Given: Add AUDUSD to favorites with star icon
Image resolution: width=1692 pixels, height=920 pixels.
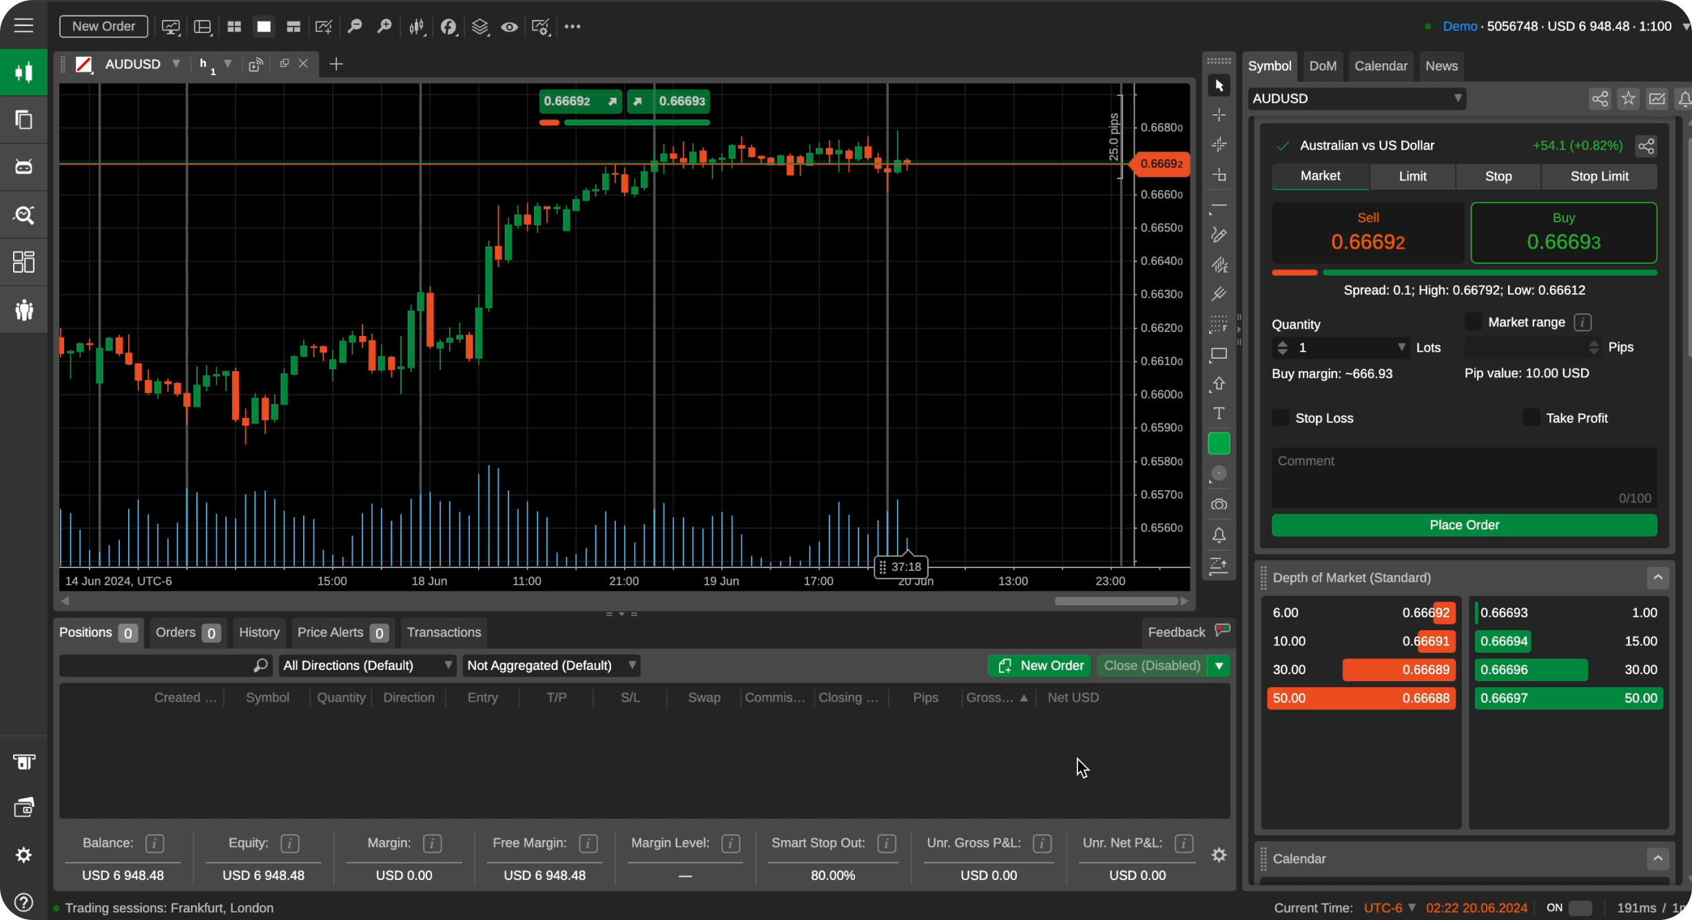Looking at the screenshot, I should tap(1628, 98).
